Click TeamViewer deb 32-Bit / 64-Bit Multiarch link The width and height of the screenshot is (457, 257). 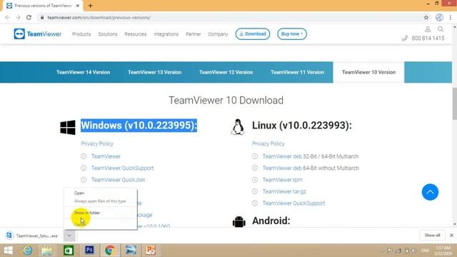(x=311, y=156)
